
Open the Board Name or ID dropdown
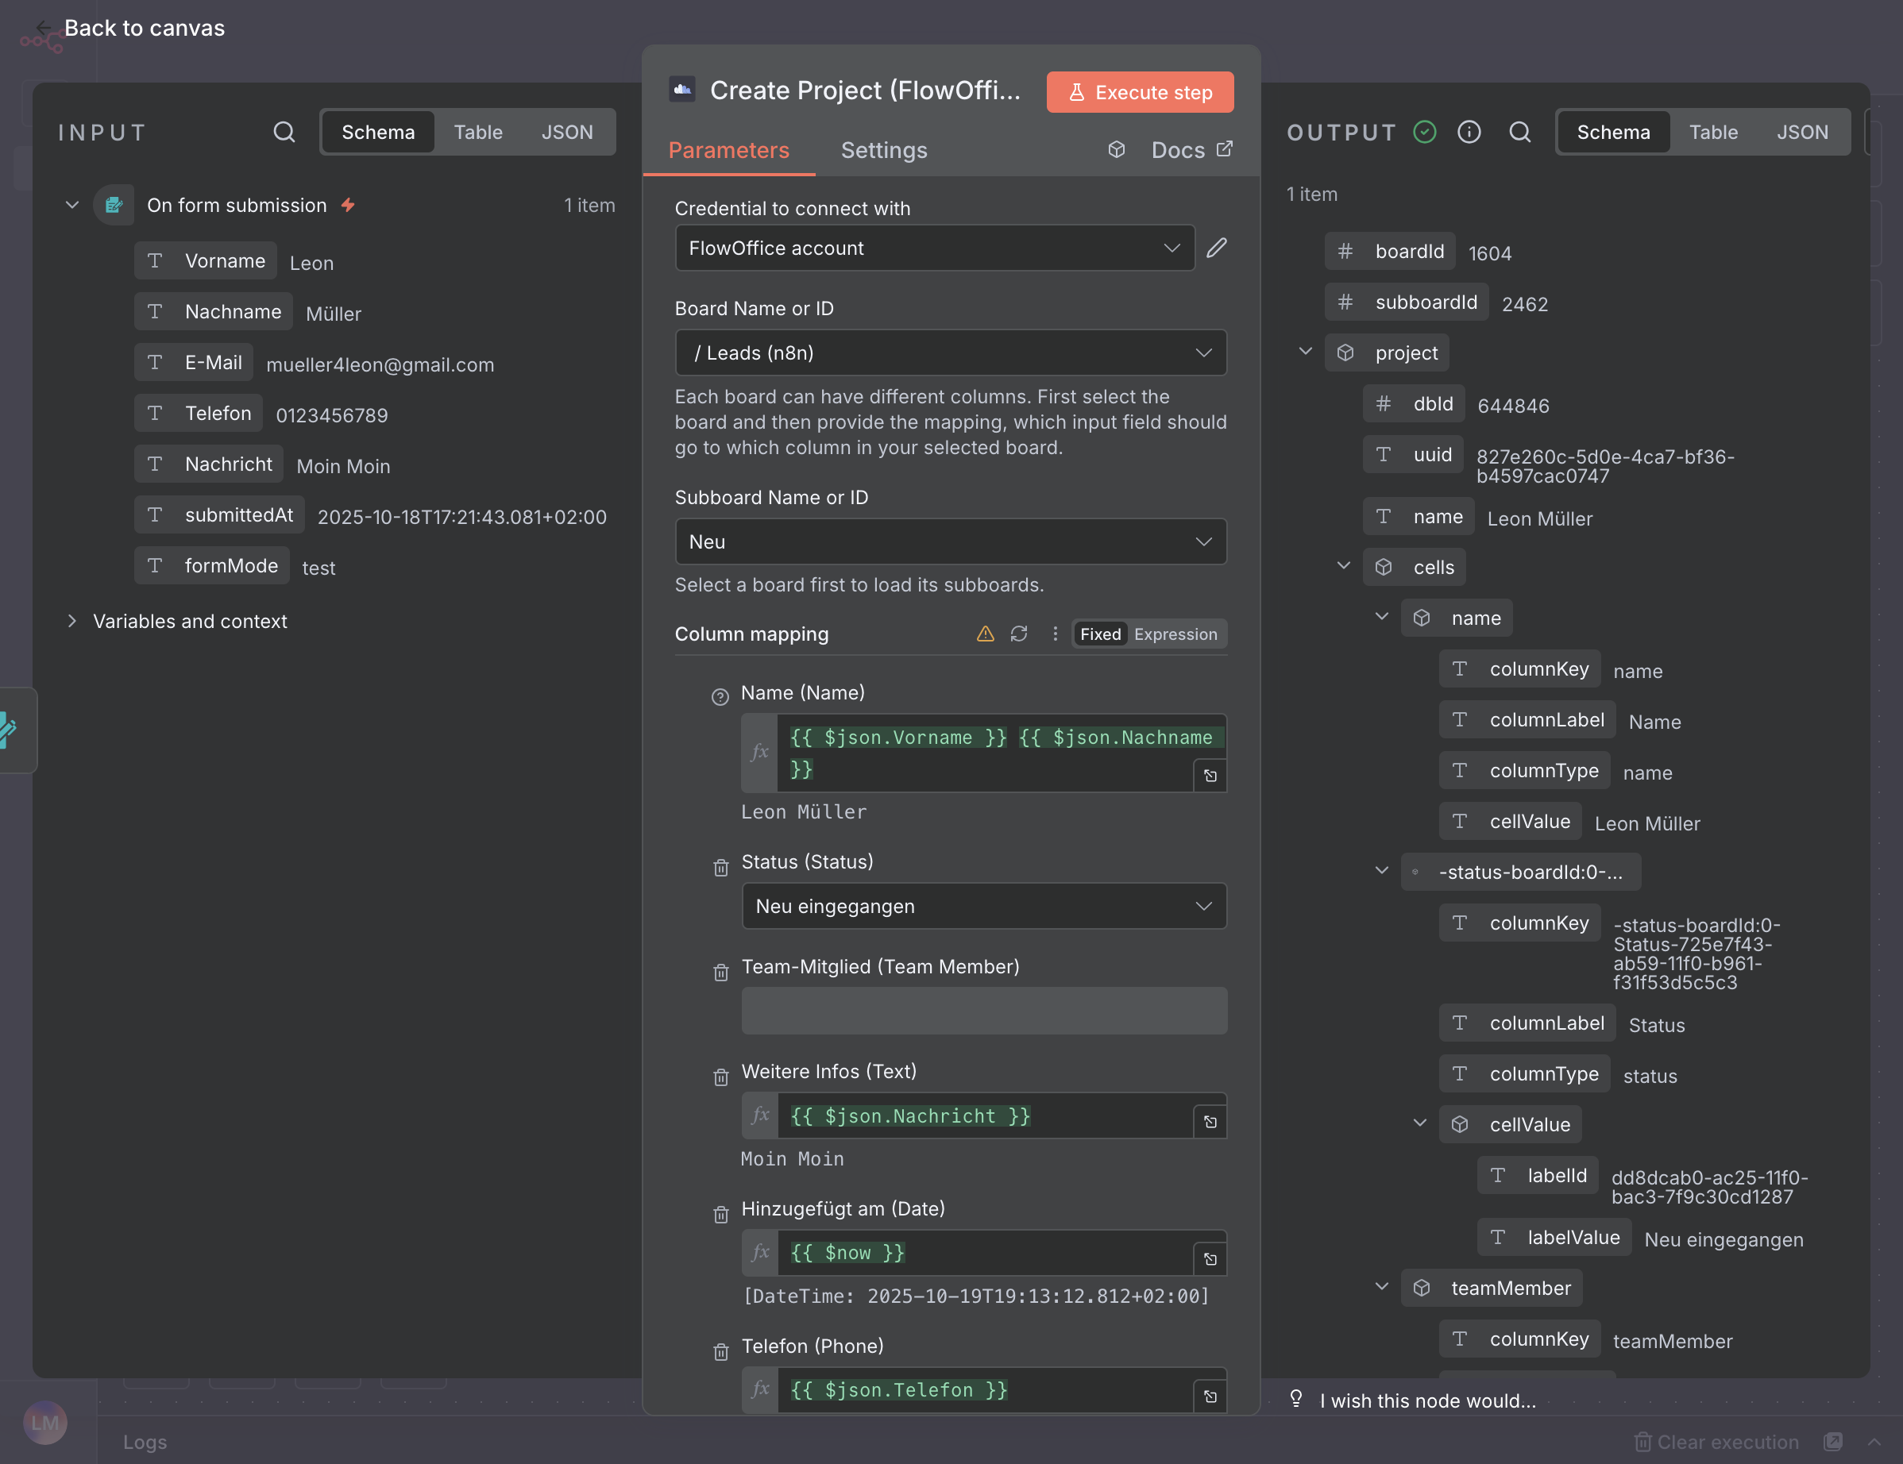coord(951,353)
